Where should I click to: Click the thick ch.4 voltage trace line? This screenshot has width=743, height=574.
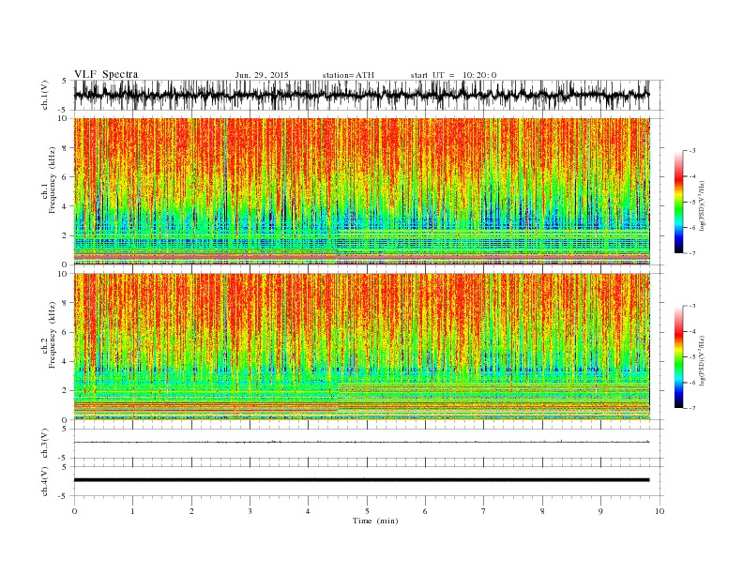point(362,480)
